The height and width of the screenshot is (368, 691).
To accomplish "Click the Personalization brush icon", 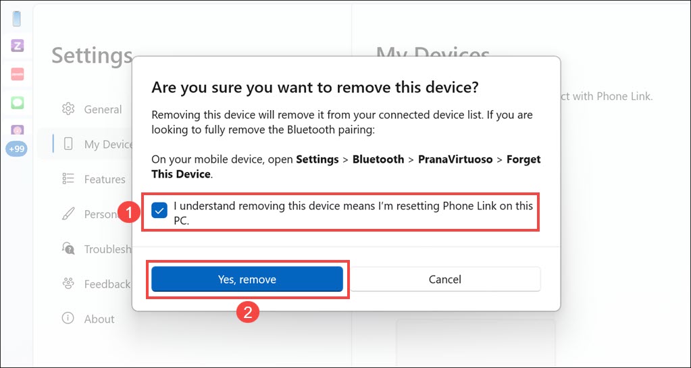I will (x=68, y=214).
